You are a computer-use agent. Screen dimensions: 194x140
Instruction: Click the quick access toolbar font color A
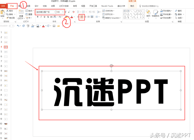point(43,26)
